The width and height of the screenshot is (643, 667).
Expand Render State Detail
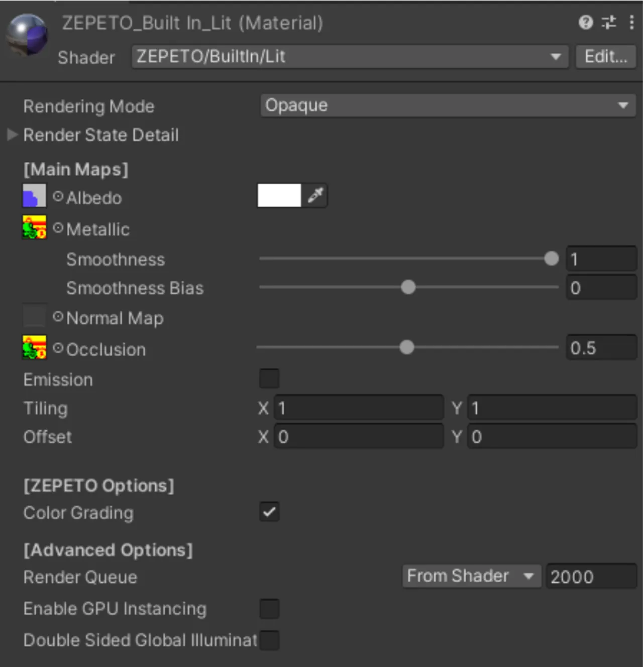pos(12,135)
